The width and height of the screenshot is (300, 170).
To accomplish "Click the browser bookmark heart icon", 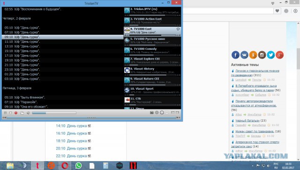I will (x=277, y=11).
